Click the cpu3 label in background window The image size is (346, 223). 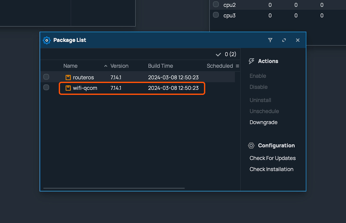pyautogui.click(x=229, y=15)
